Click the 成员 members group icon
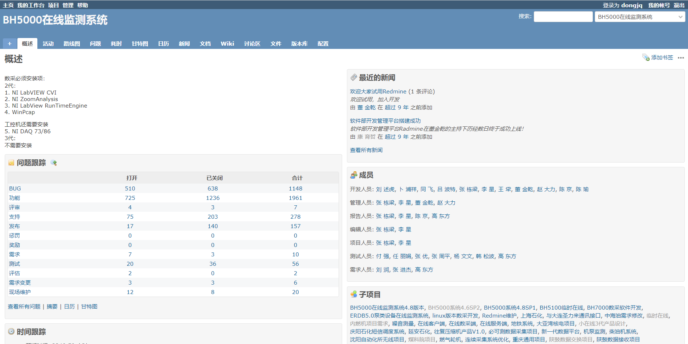Screen dimensions: 688x344 click(353, 175)
